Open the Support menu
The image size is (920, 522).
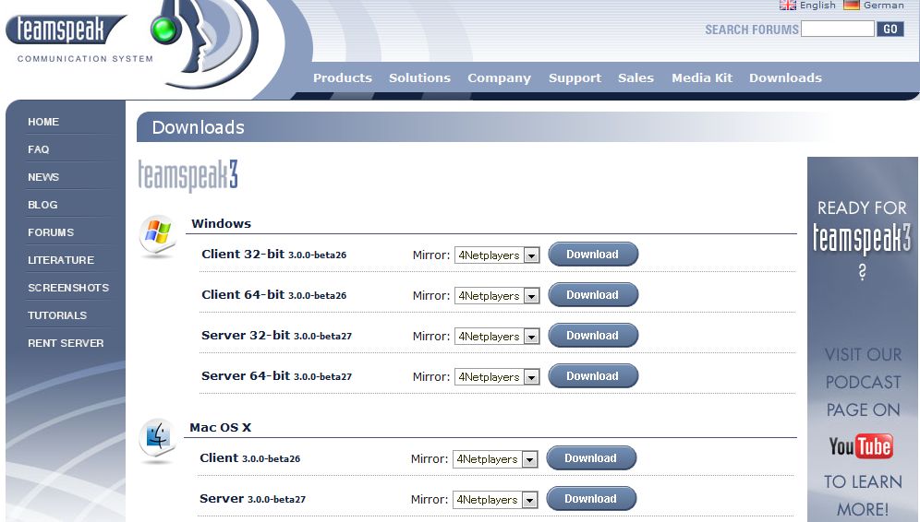tap(575, 77)
